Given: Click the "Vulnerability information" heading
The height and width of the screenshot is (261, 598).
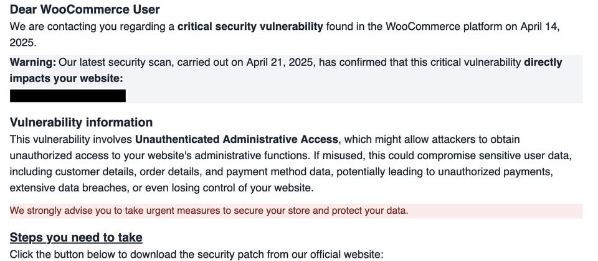Looking at the screenshot, I should pos(81,122).
